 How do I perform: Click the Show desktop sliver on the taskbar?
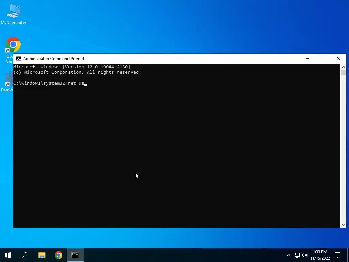coord(348,255)
